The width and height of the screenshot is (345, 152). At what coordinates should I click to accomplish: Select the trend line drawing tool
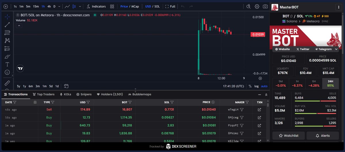click(7, 25)
